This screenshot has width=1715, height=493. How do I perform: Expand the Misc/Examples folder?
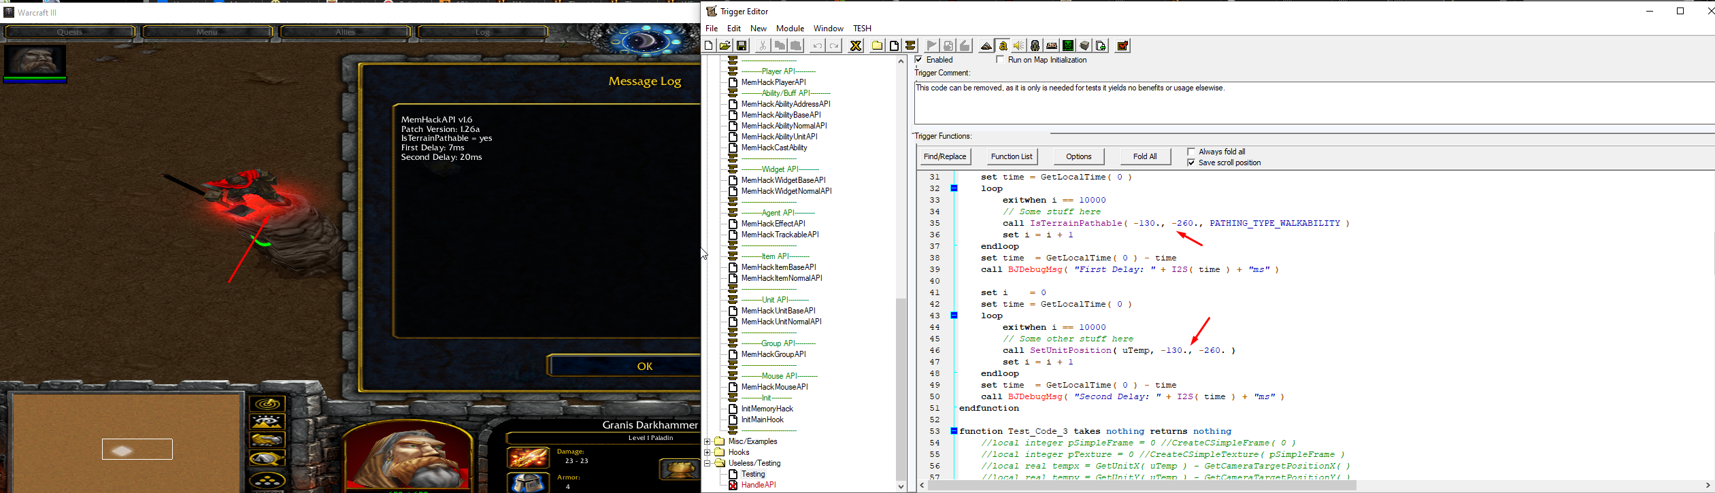click(707, 441)
